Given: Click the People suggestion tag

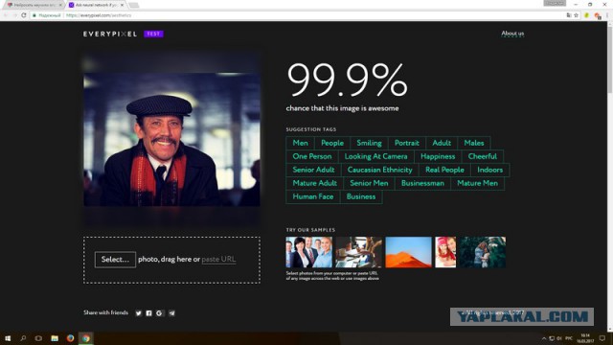Looking at the screenshot, I should (332, 143).
